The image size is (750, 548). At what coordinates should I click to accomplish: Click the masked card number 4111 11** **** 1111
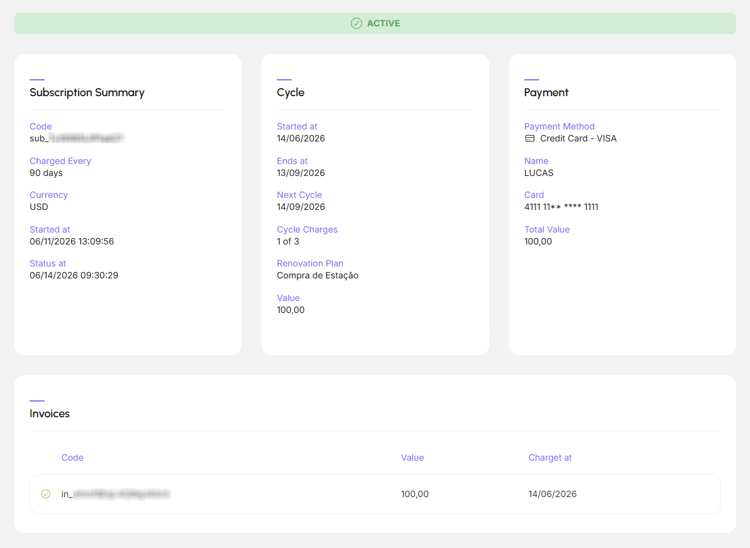click(x=561, y=207)
